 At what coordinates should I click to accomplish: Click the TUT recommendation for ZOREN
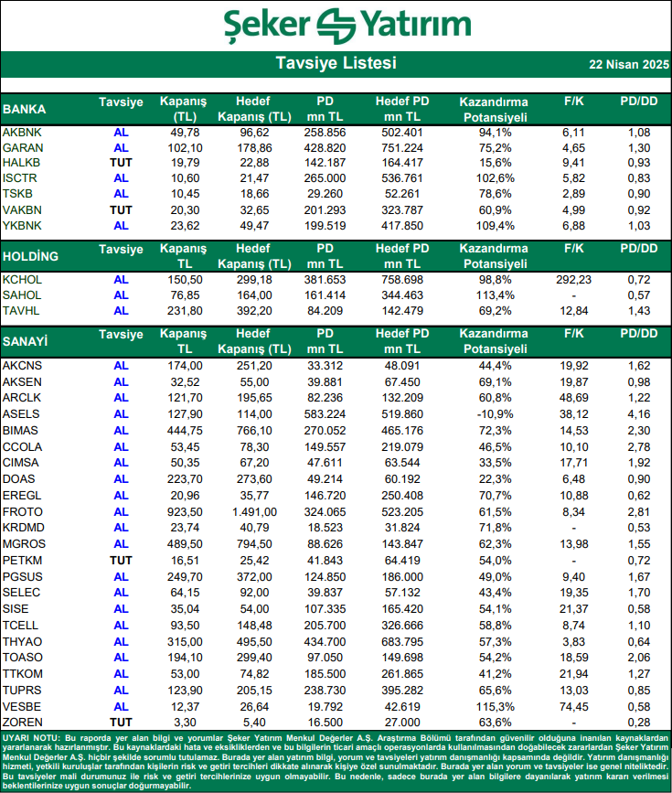click(x=121, y=722)
